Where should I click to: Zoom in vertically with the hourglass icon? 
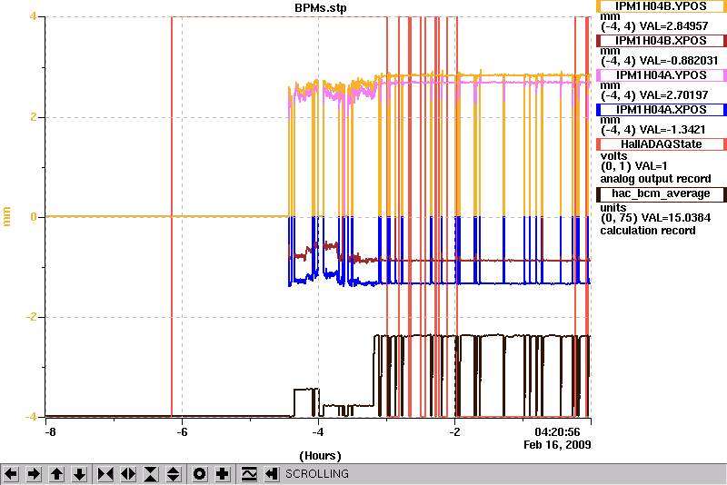tap(151, 474)
